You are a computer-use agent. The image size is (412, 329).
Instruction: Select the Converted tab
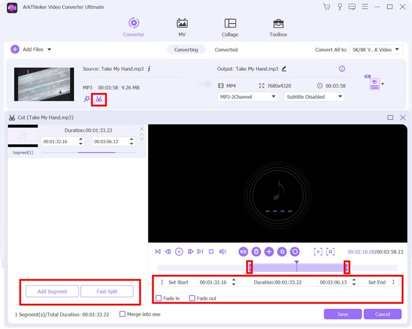tap(226, 49)
